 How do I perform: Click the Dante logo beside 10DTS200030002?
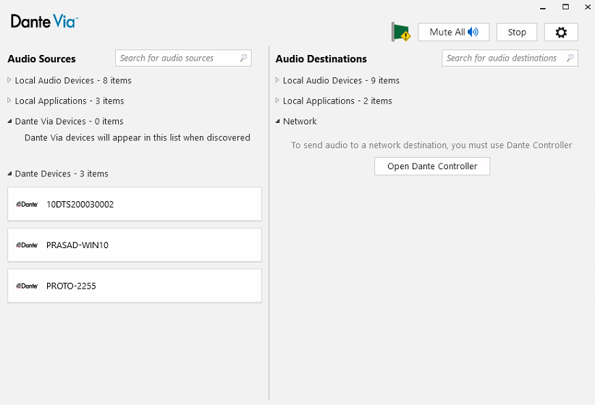click(27, 205)
